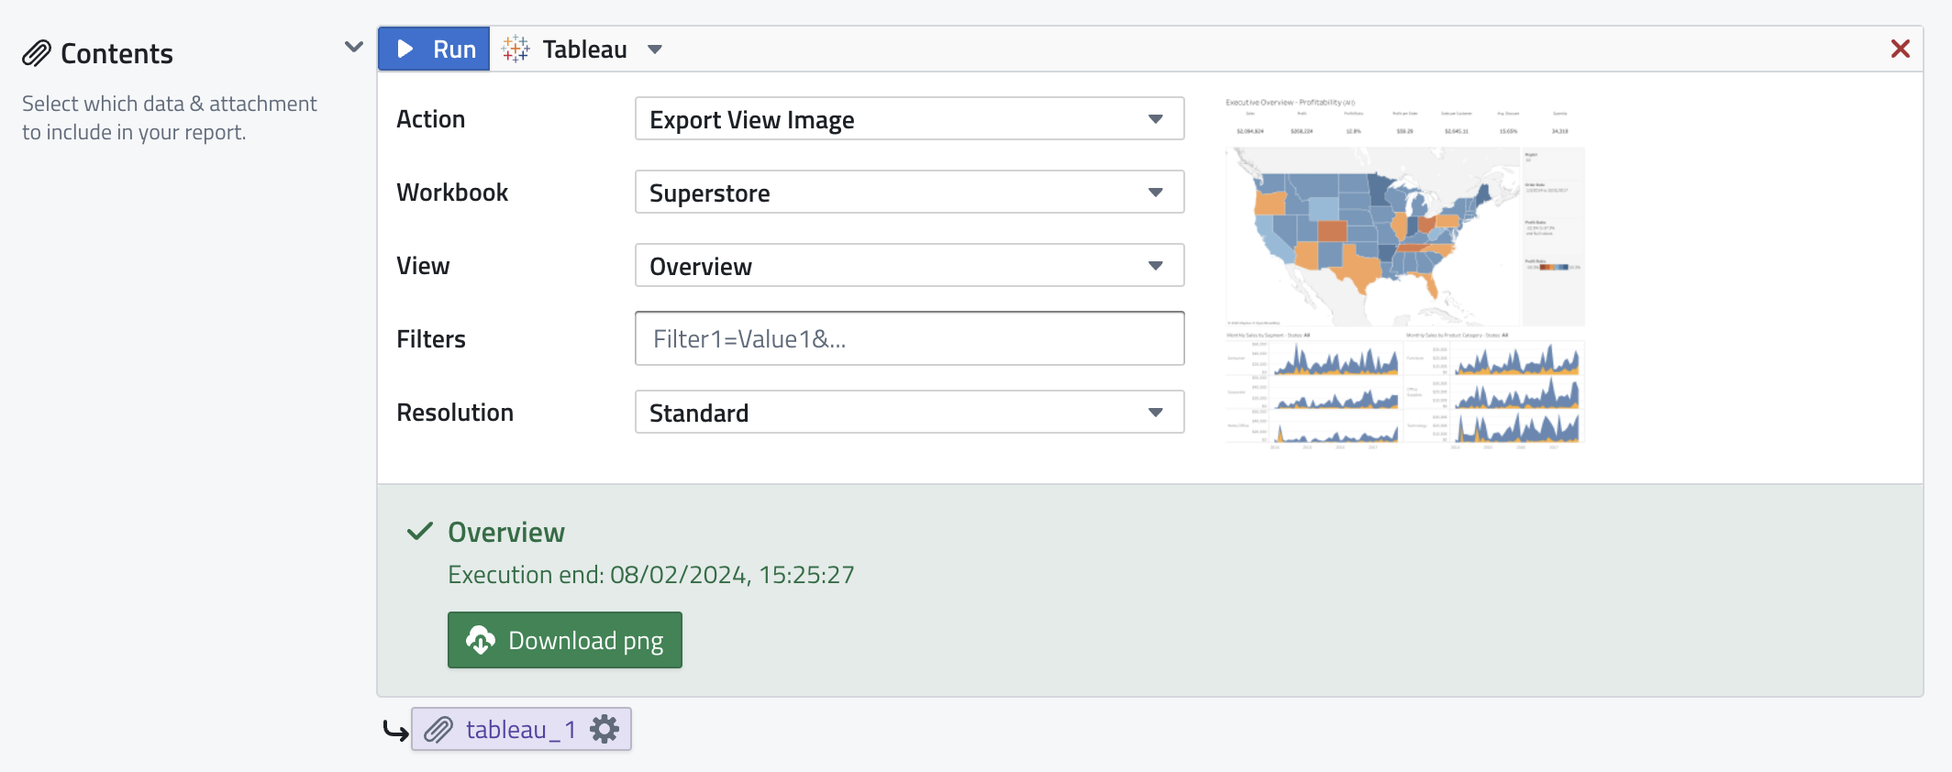Remove the Tableau block with red X
Image resolution: width=1952 pixels, height=772 pixels.
pyautogui.click(x=1900, y=50)
